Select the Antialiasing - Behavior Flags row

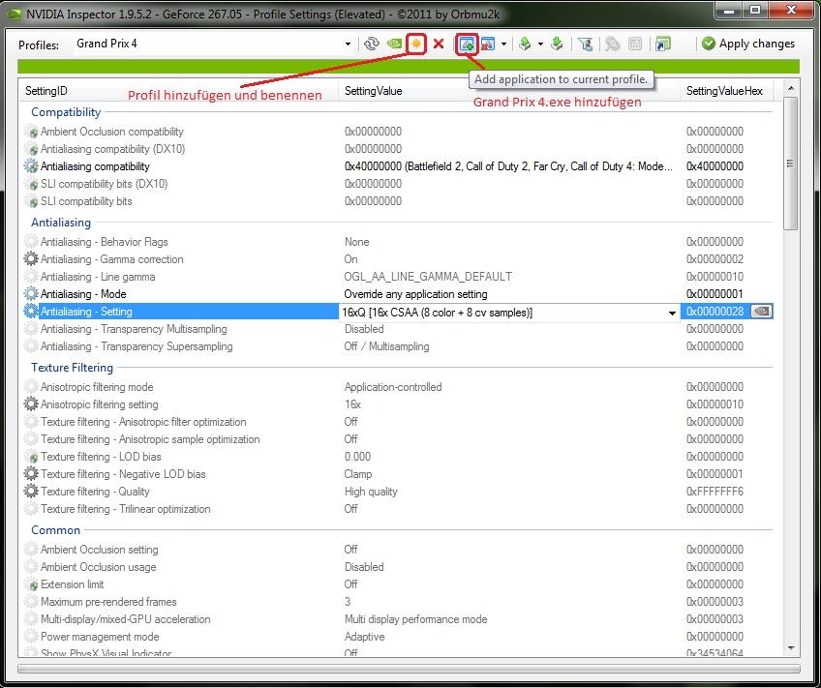pyautogui.click(x=398, y=242)
